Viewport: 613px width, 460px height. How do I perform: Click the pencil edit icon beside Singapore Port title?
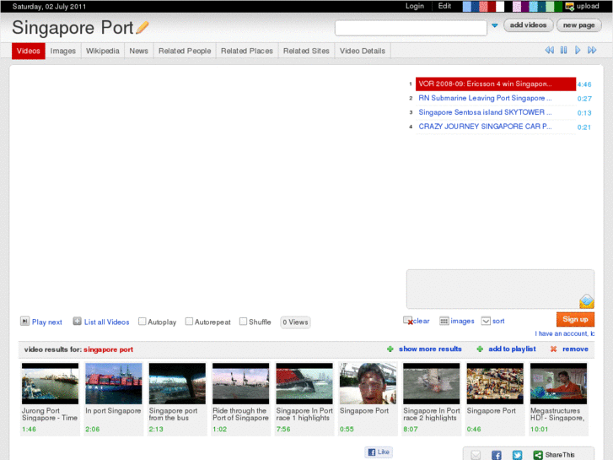click(142, 27)
